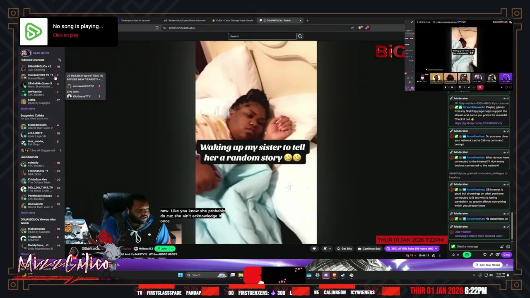Open the notification bell dropdown
The width and height of the screenshot is (530, 298).
pyautogui.click(x=327, y=249)
